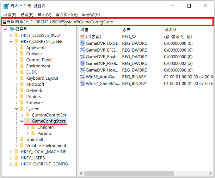Screen dimensions: 215x178
Task: Select the HKEY_USERS tree key
Action: pyautogui.click(x=33, y=158)
